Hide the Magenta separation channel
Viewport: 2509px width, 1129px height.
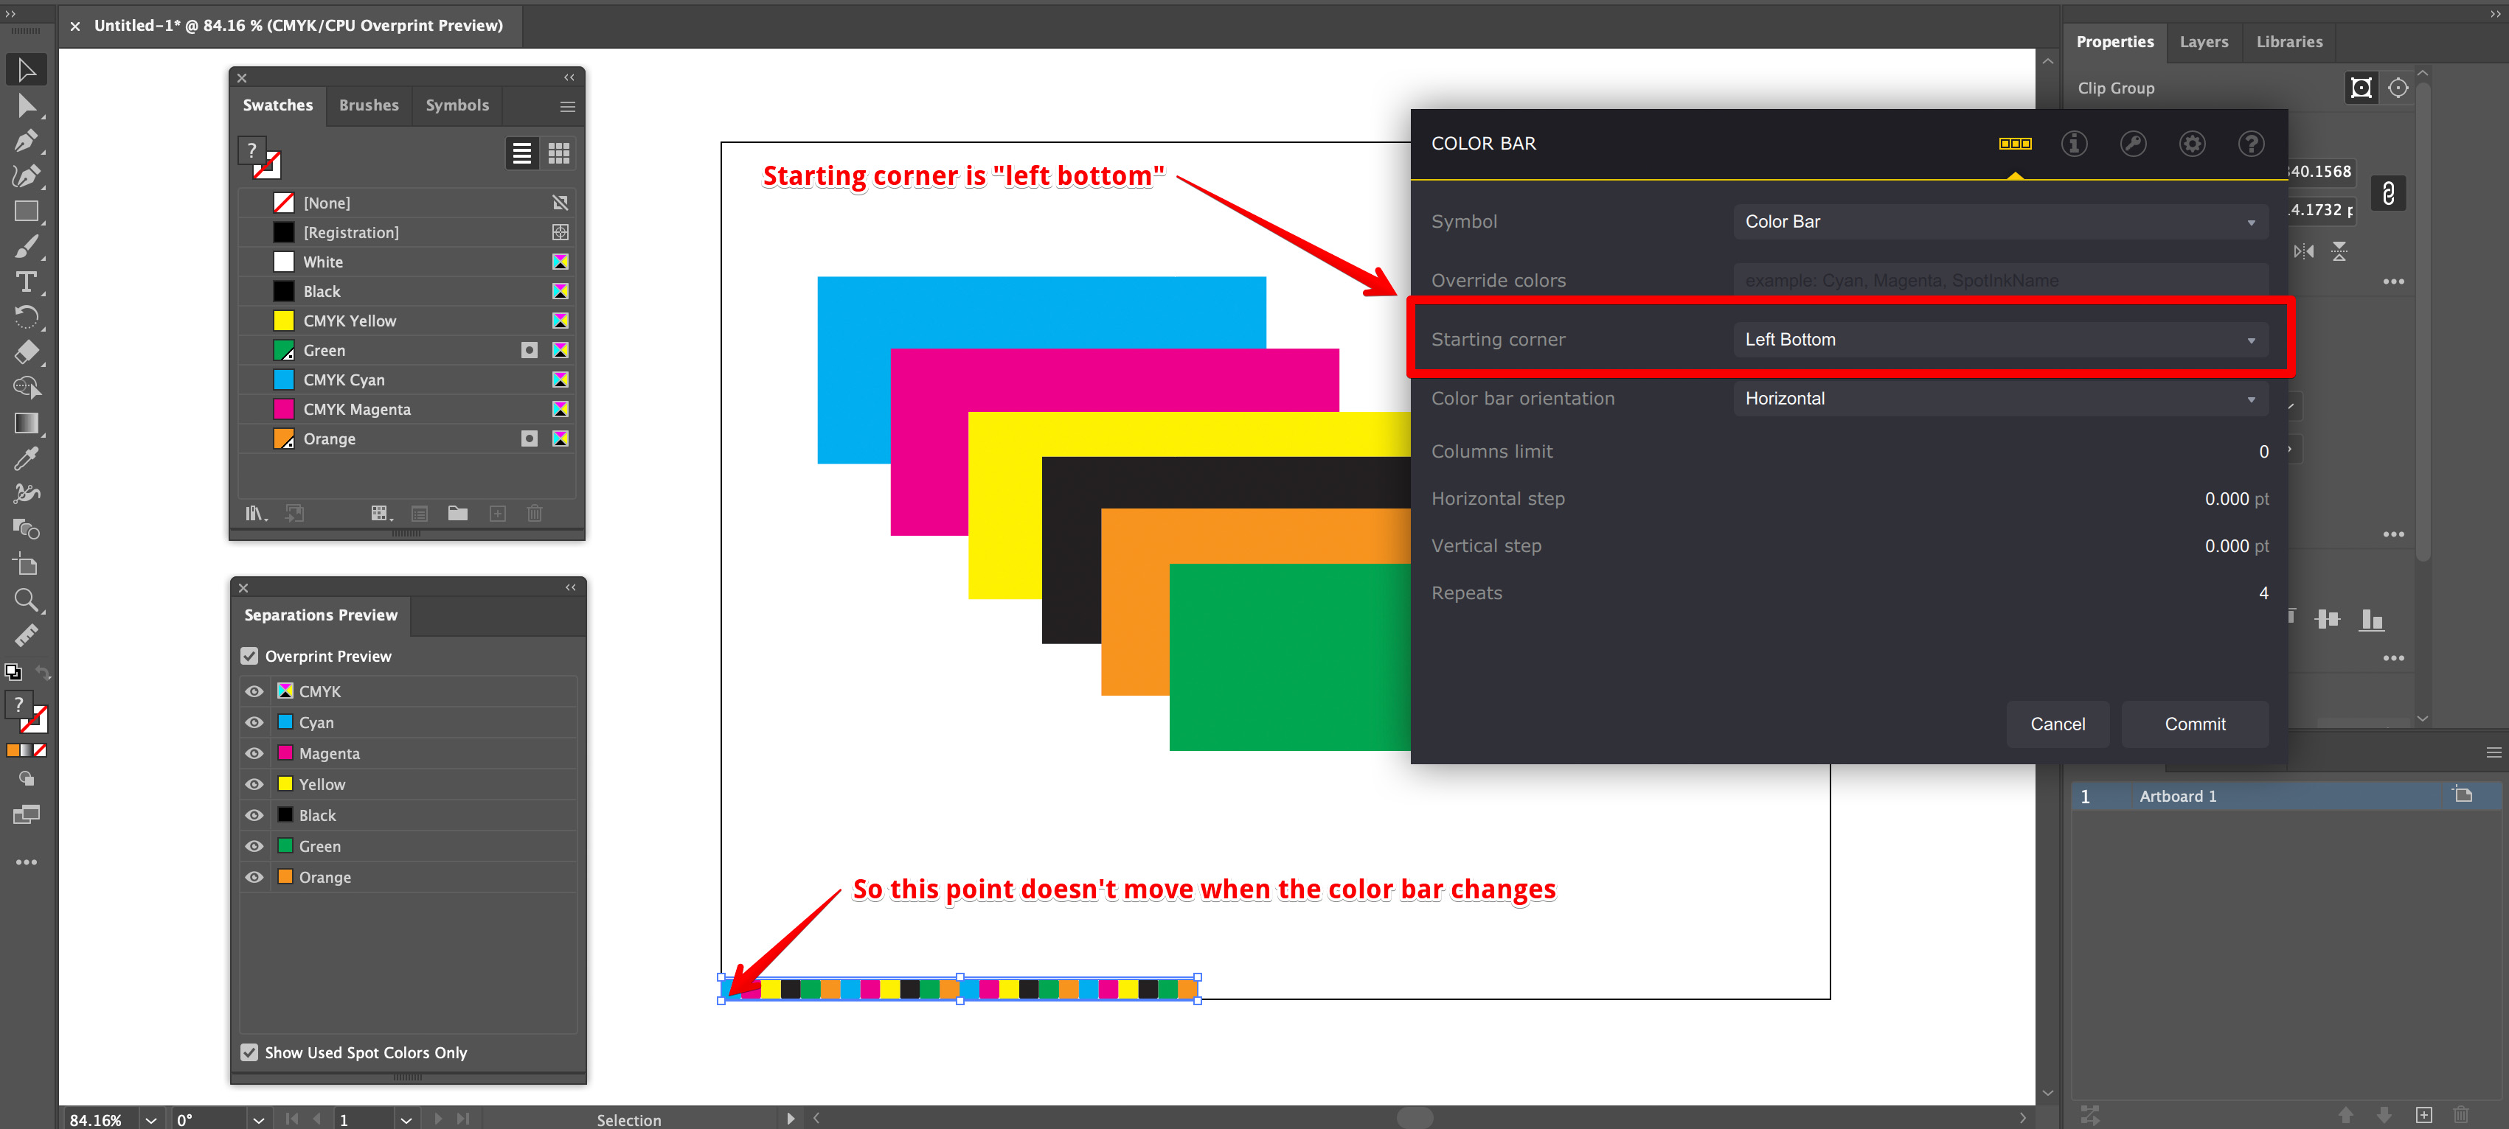tap(253, 752)
